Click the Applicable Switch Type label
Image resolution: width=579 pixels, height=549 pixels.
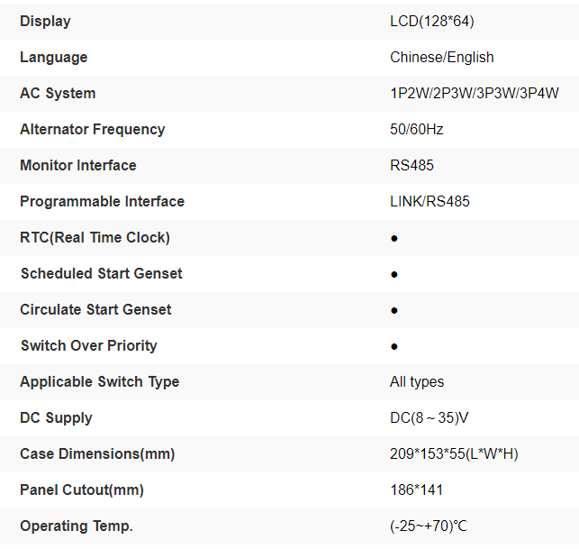tap(100, 381)
